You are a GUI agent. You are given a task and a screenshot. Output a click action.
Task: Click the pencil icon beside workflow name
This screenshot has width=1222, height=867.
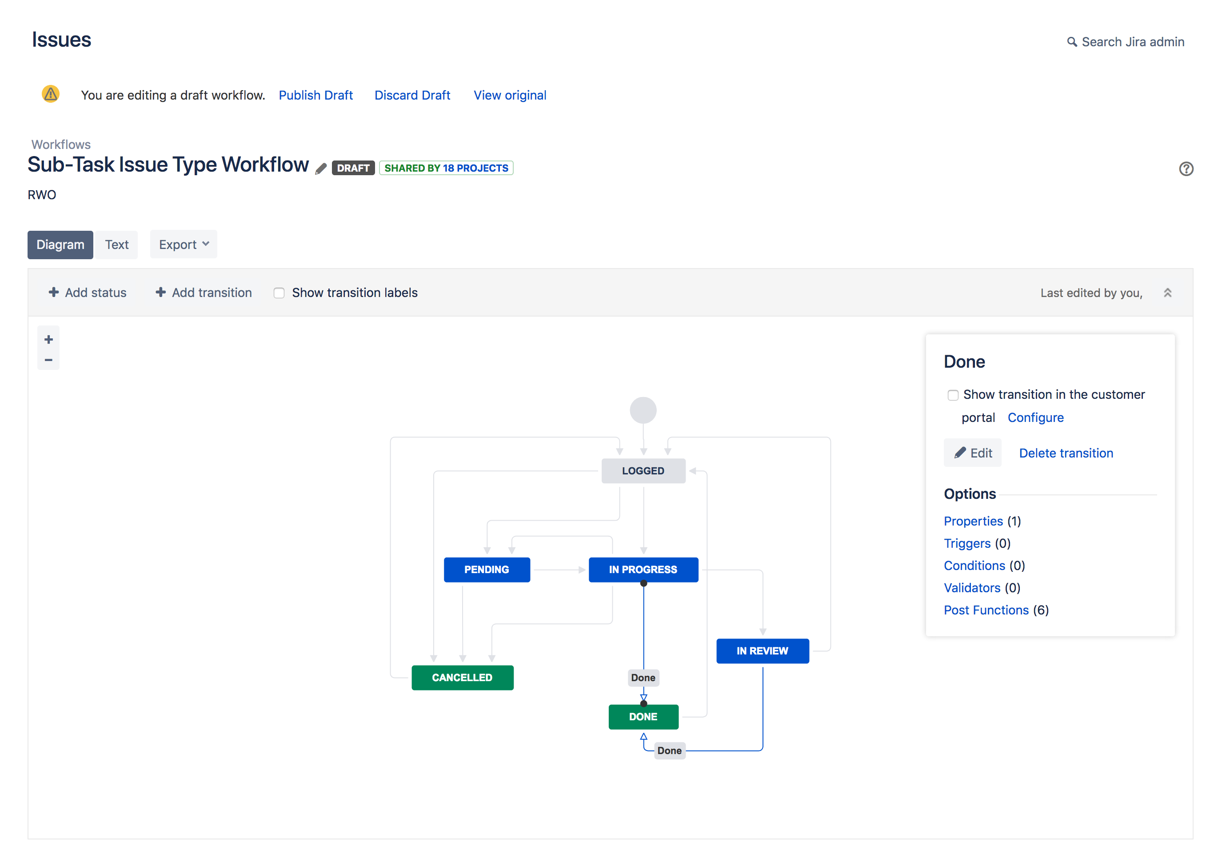[320, 169]
